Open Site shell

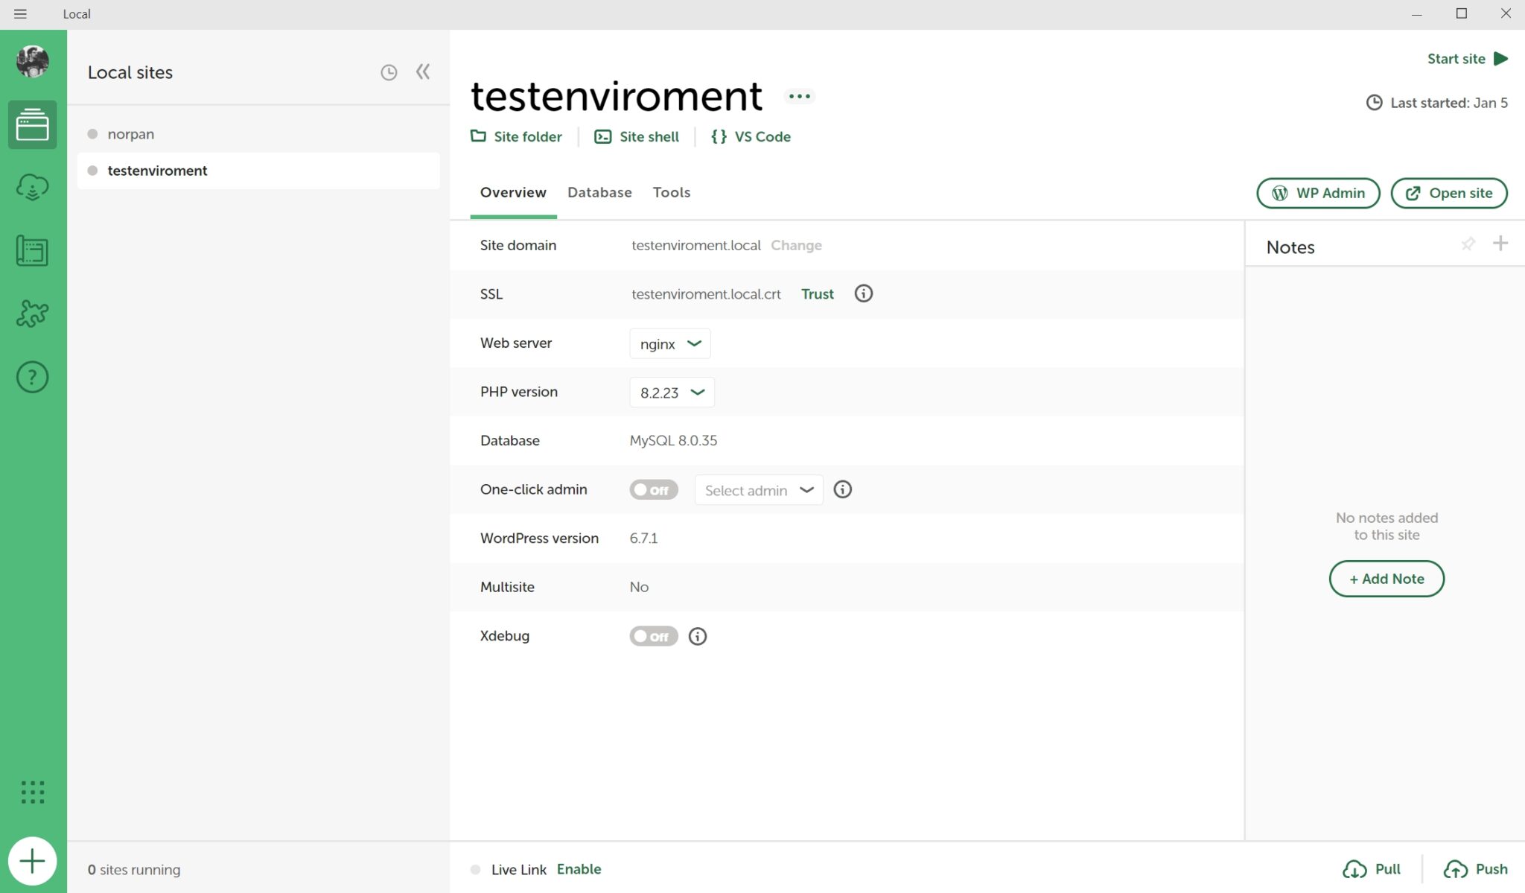click(637, 136)
